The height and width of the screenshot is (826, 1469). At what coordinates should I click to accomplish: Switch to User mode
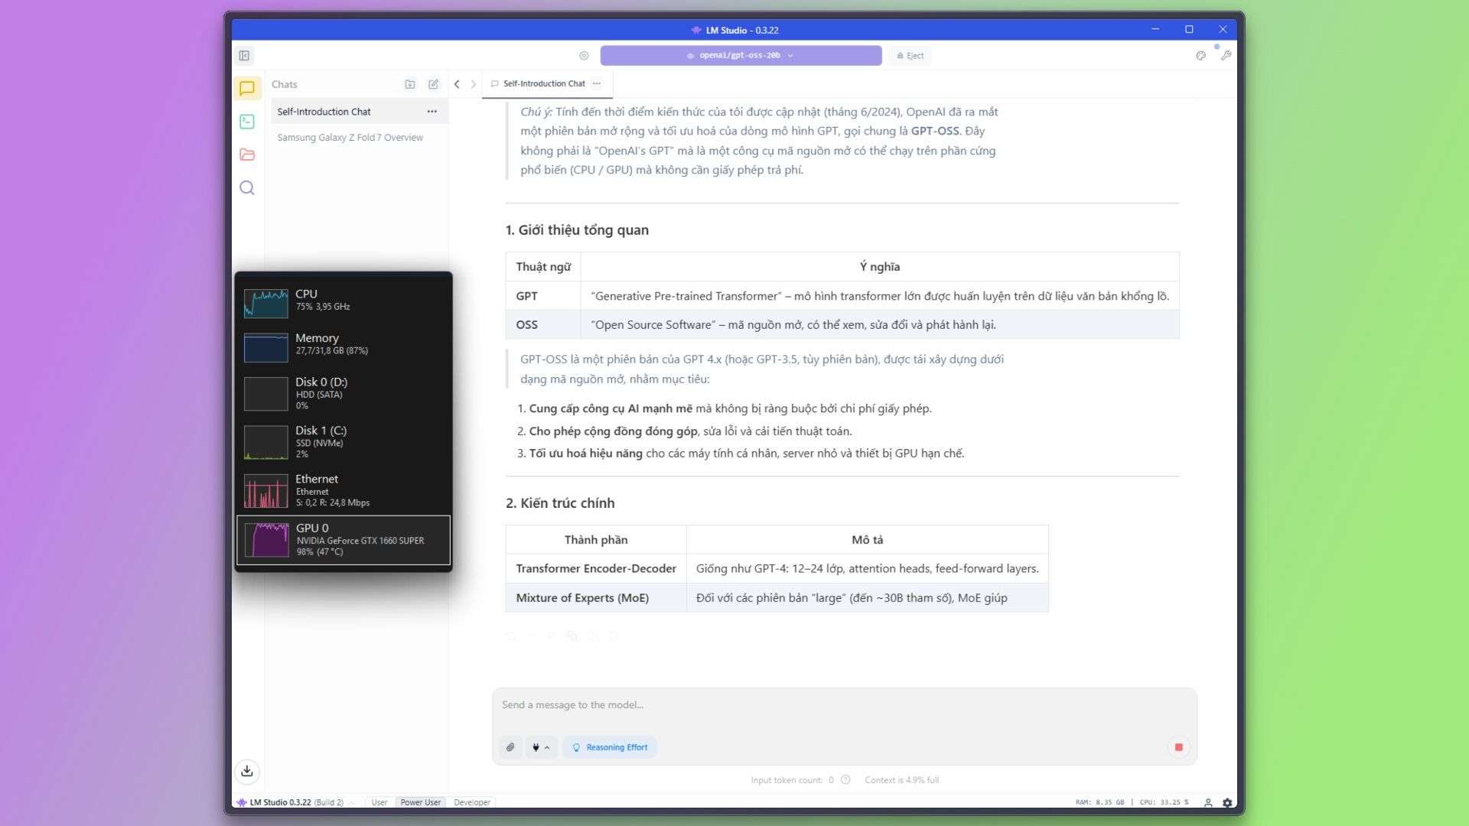[x=379, y=802]
